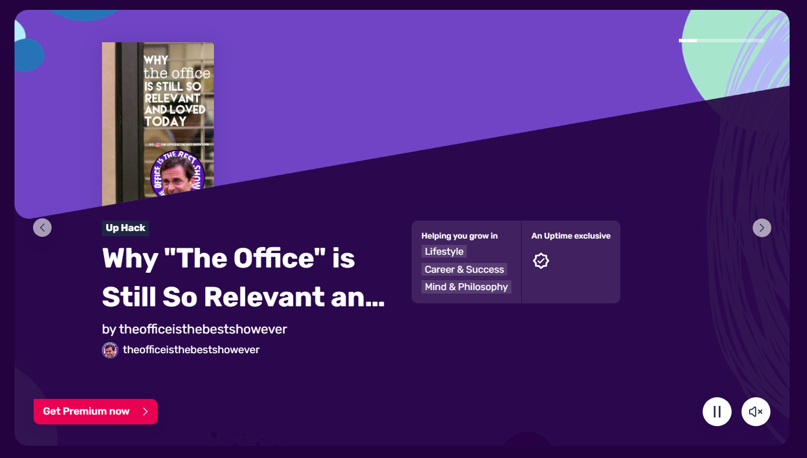Select the Mind & Philosophy topic tag
Viewport: 807px width, 458px height.
(x=466, y=287)
